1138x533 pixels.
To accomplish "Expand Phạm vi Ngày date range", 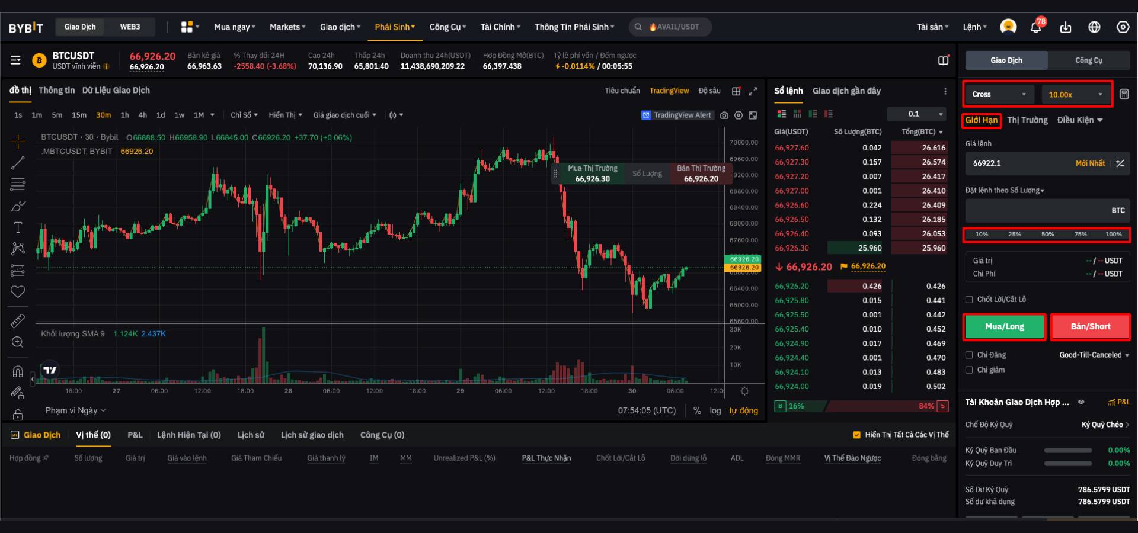I will 75,410.
